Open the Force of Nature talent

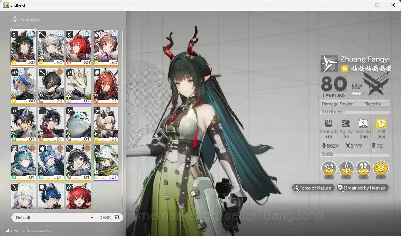coord(313,188)
